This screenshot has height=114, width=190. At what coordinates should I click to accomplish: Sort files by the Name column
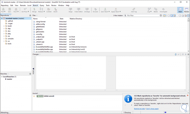point(46,19)
